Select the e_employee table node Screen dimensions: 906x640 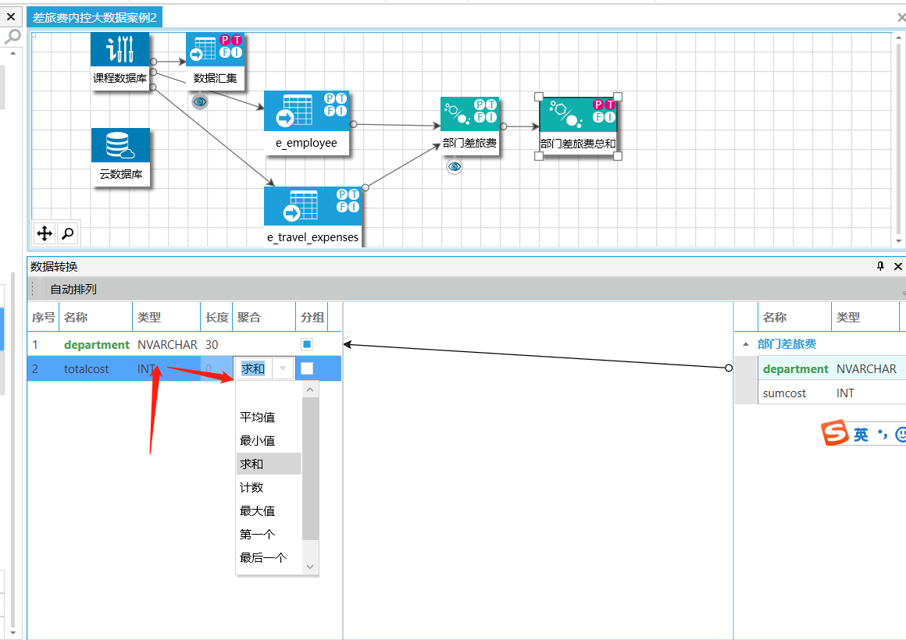[x=307, y=111]
